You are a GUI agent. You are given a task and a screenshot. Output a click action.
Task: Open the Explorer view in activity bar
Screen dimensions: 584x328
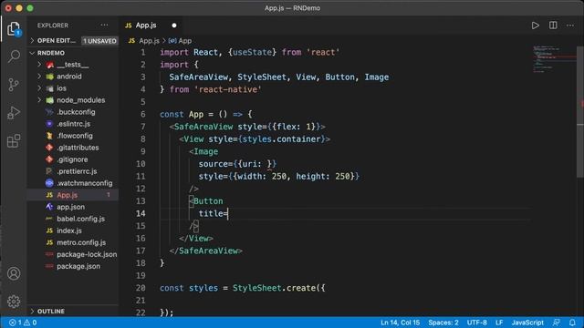14,28
